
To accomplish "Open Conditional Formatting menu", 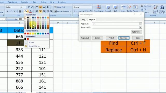I will pyautogui.click(x=99, y=8).
